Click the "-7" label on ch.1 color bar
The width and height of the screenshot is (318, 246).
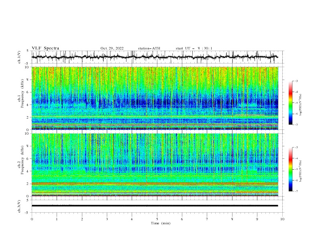click(x=296, y=125)
